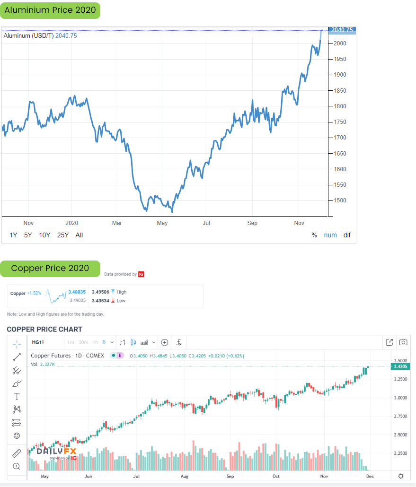Select the Text annotation tool
Image resolution: width=416 pixels, height=487 pixels.
17,396
